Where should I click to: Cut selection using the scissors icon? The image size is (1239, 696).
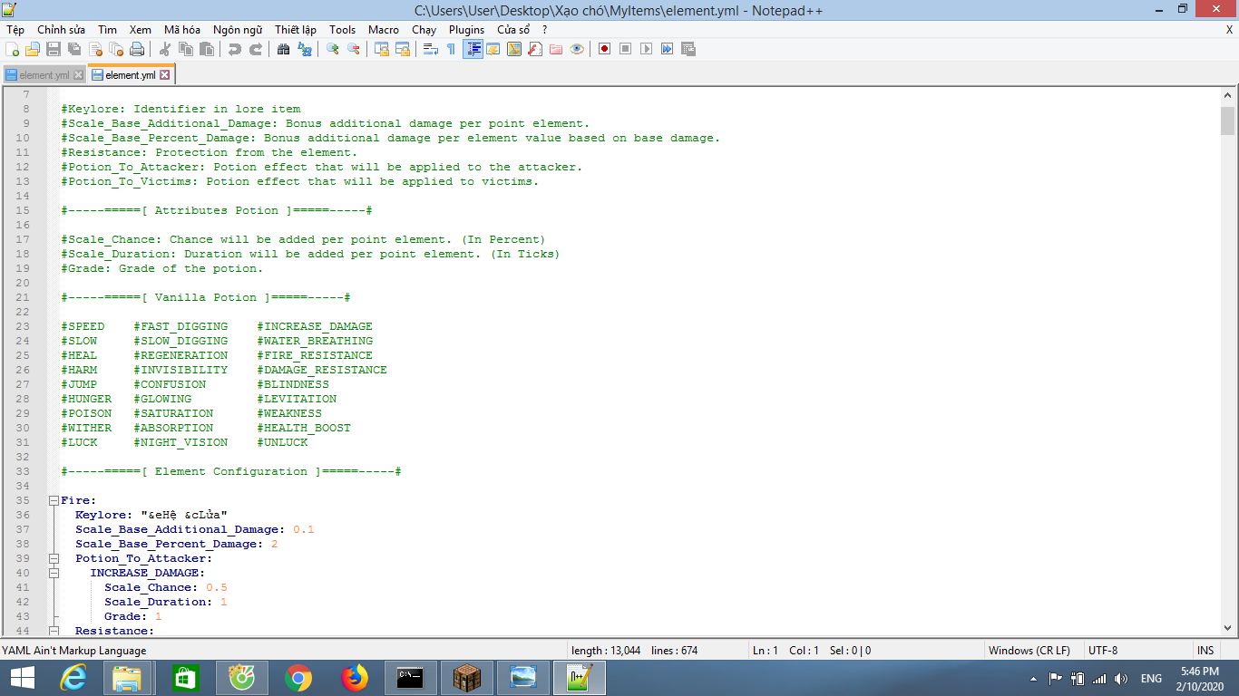click(165, 49)
